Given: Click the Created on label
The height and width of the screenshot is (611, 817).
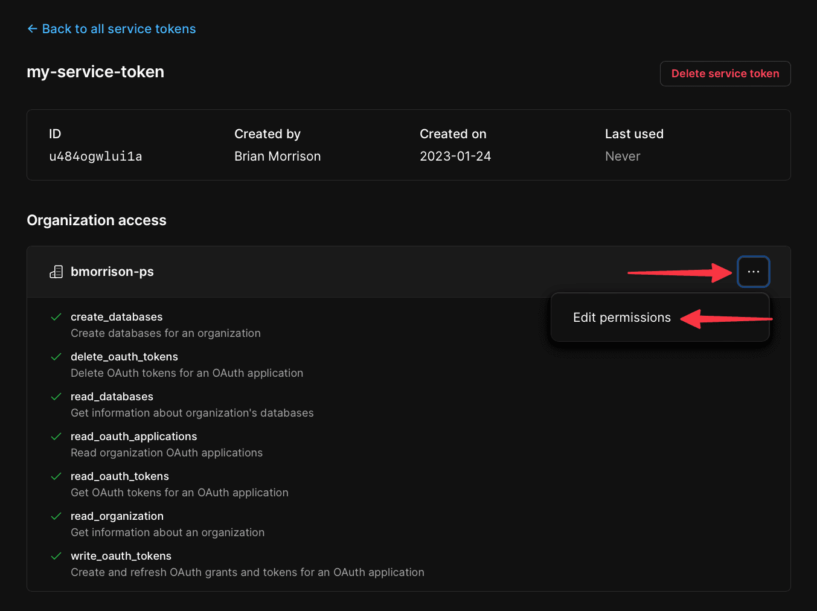Looking at the screenshot, I should (x=453, y=134).
